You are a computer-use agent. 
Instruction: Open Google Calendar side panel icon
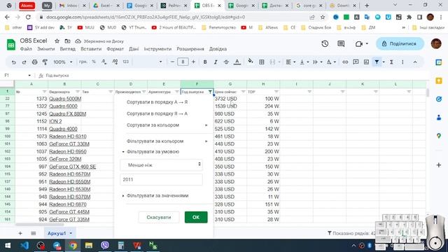point(439,62)
